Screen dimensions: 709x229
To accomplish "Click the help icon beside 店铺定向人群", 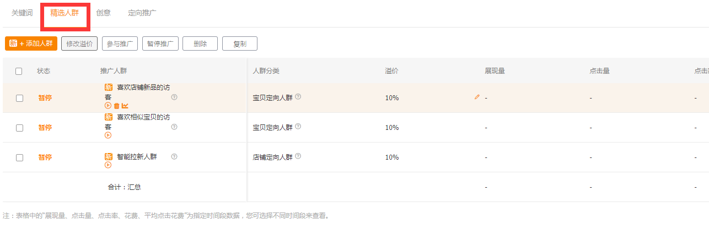I will 298,156.
